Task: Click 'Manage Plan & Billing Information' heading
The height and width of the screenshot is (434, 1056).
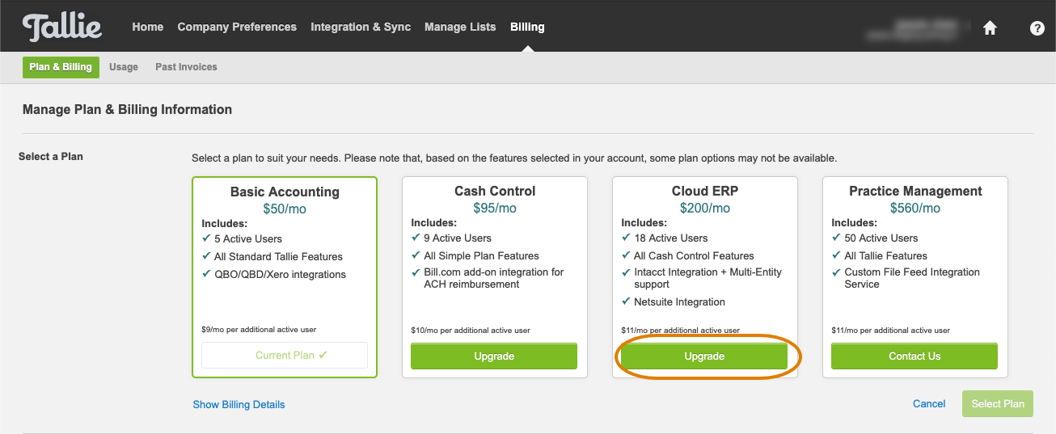Action: point(127,110)
